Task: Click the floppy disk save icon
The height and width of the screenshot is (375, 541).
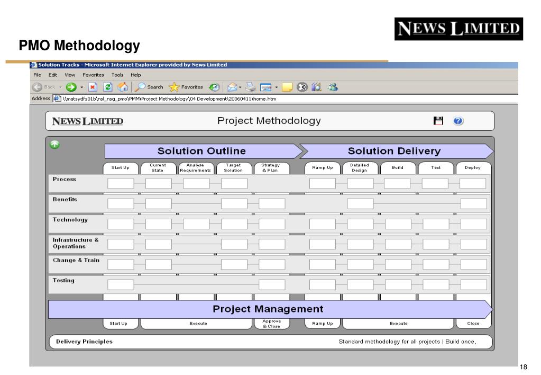Action: [438, 121]
